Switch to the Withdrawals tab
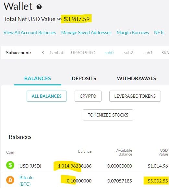The width and height of the screenshot is (169, 188). (137, 78)
